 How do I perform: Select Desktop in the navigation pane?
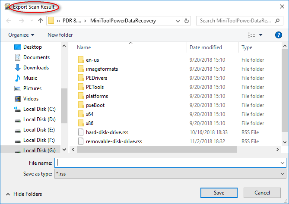point(32,47)
